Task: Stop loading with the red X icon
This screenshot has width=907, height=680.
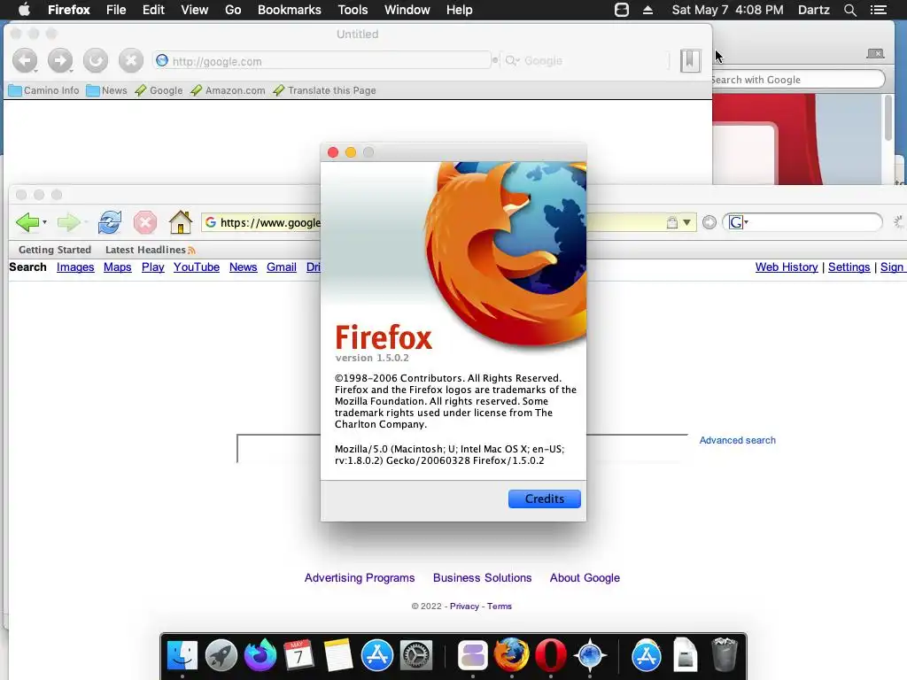Action: click(144, 222)
